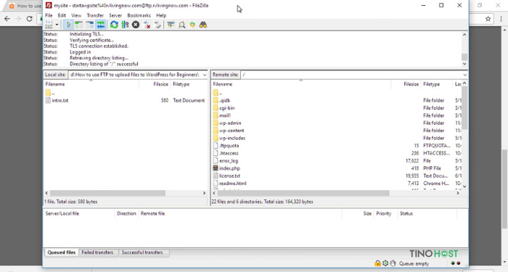Cancel the current operation

136,25
